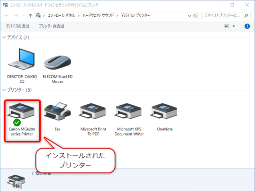Screen dimensions: 255x192
Task: Click the Microsoft Print To PDF label
Action: click(x=93, y=132)
